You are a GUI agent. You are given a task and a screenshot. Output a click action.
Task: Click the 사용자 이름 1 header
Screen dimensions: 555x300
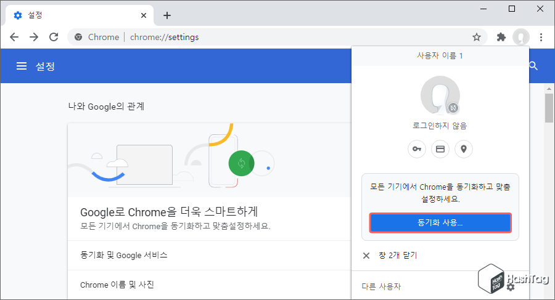[440, 55]
